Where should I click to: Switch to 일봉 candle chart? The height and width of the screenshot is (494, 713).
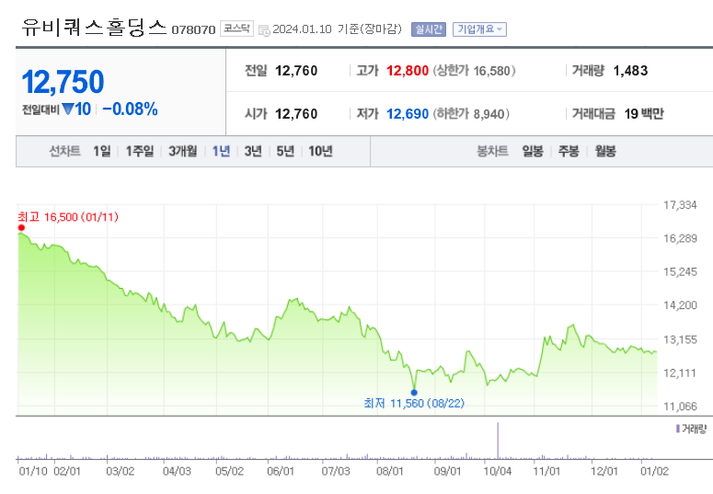[x=533, y=151]
